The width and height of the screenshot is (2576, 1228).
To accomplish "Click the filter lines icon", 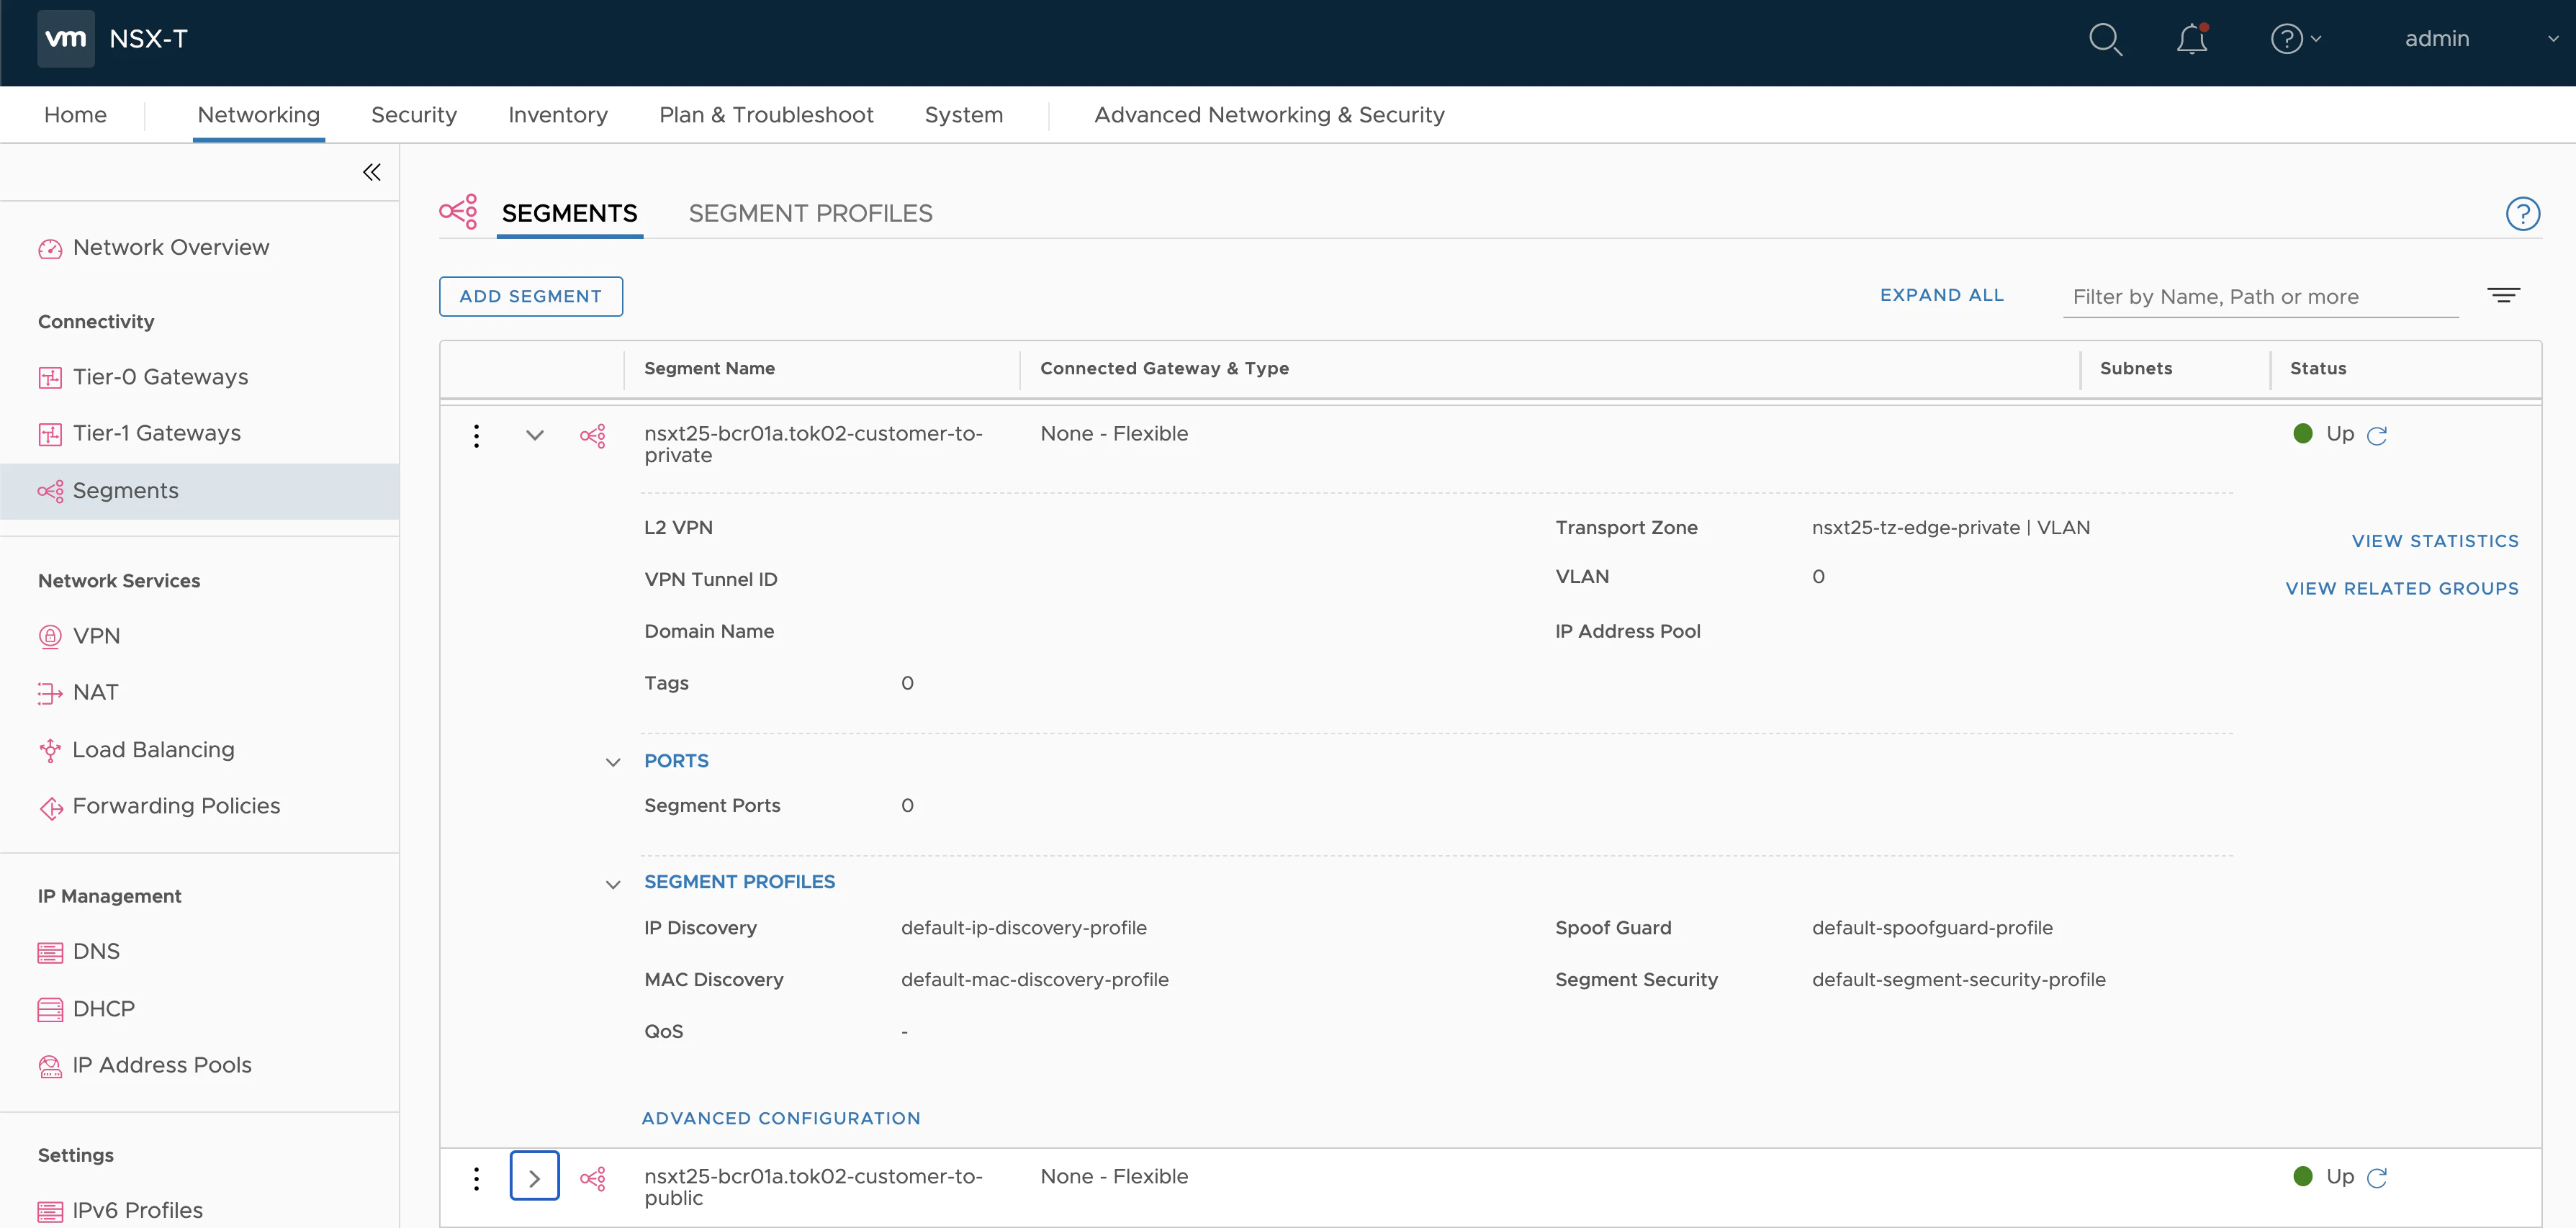I will coord(2503,295).
